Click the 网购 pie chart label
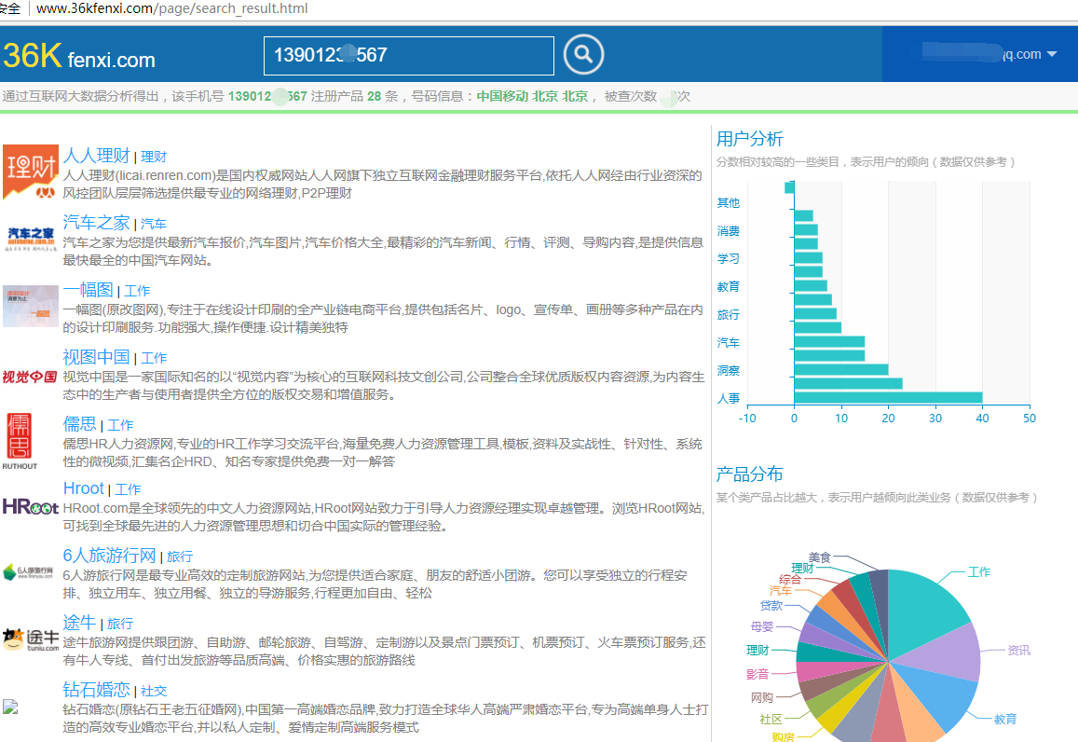The image size is (1078, 742). click(762, 697)
